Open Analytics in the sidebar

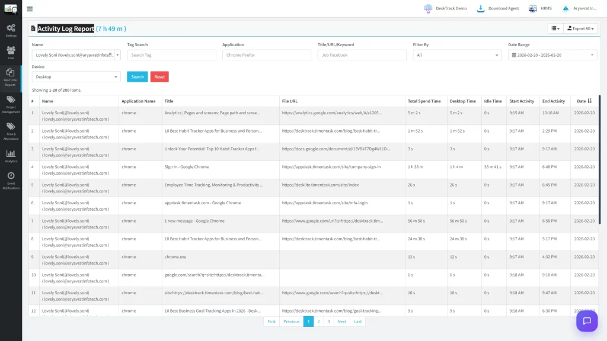pos(11,156)
